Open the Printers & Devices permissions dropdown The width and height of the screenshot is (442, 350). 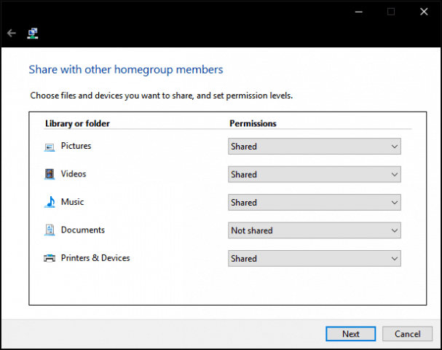[315, 258]
